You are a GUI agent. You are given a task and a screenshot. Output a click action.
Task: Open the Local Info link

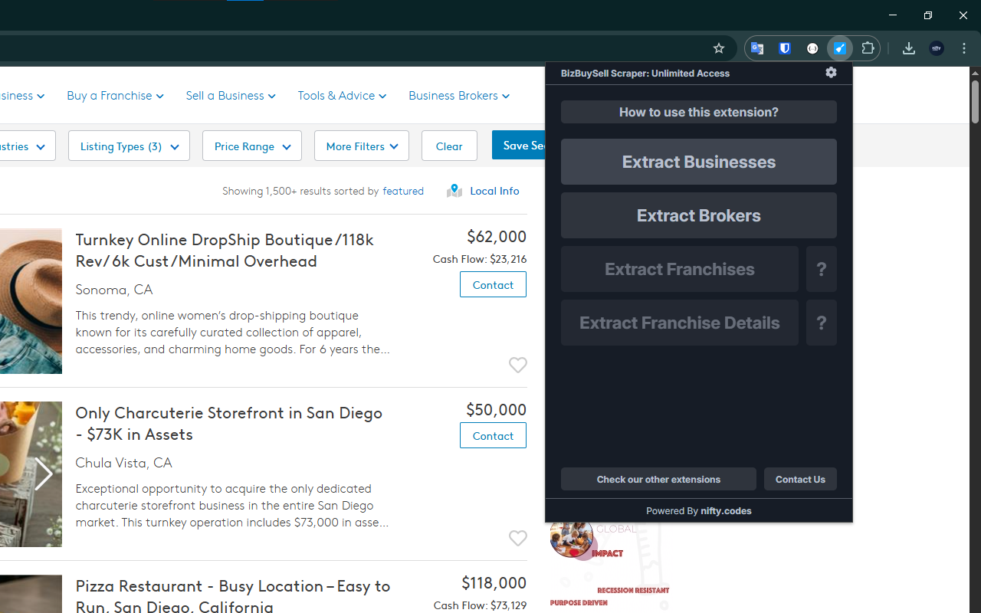pyautogui.click(x=494, y=191)
